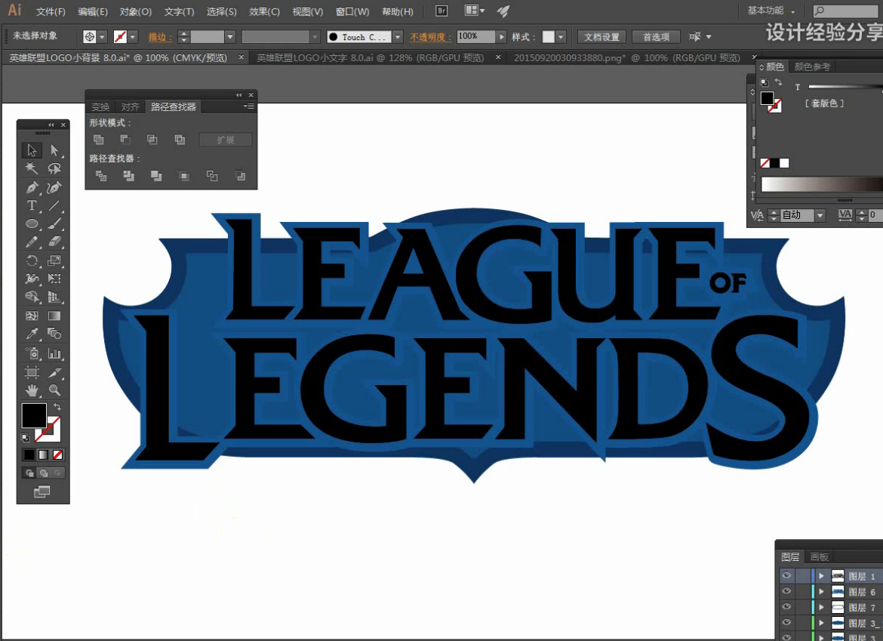Pick the Gradient tool
Viewport: 883px width, 641px height.
coord(54,316)
